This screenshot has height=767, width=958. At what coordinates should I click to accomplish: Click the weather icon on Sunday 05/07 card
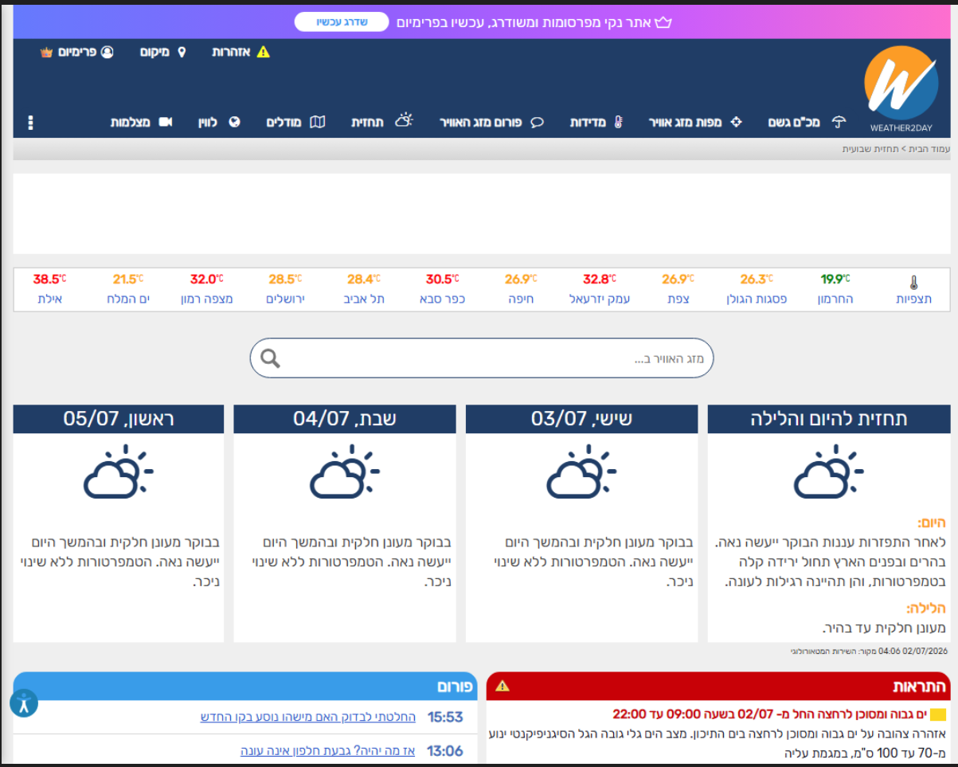118,472
